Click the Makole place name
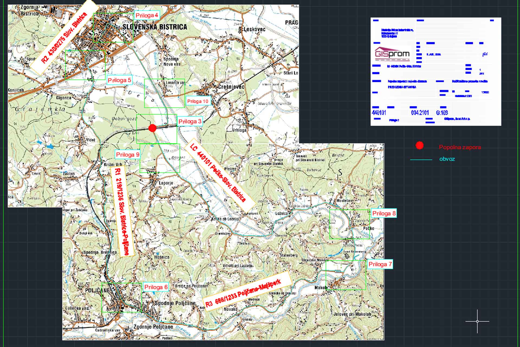The width and height of the screenshot is (520, 347). click(x=321, y=287)
